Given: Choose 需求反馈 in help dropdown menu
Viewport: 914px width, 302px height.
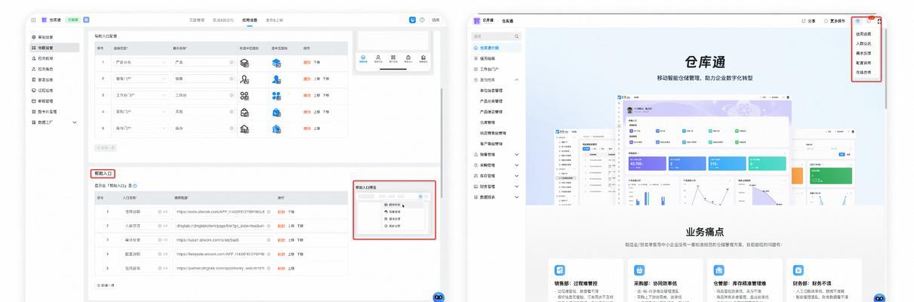Looking at the screenshot, I should (863, 53).
